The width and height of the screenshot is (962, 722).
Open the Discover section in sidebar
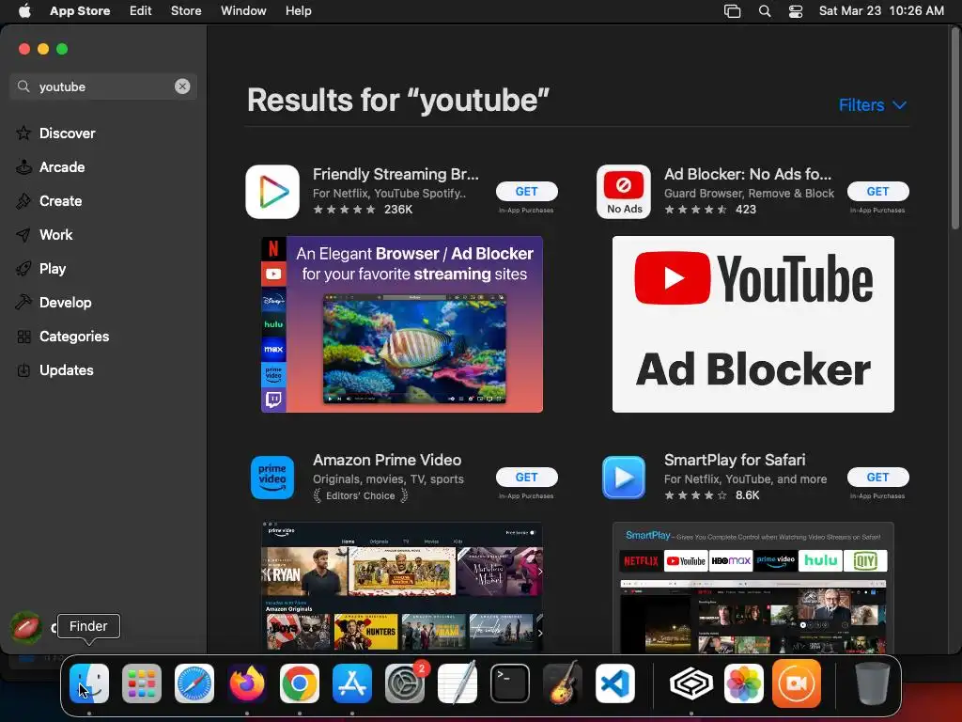click(67, 133)
